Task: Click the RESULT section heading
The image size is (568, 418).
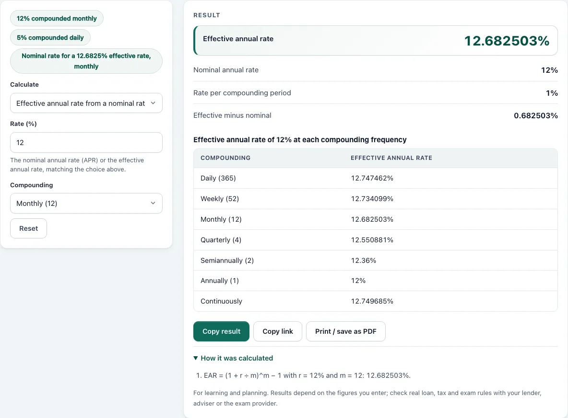Action: pos(207,15)
